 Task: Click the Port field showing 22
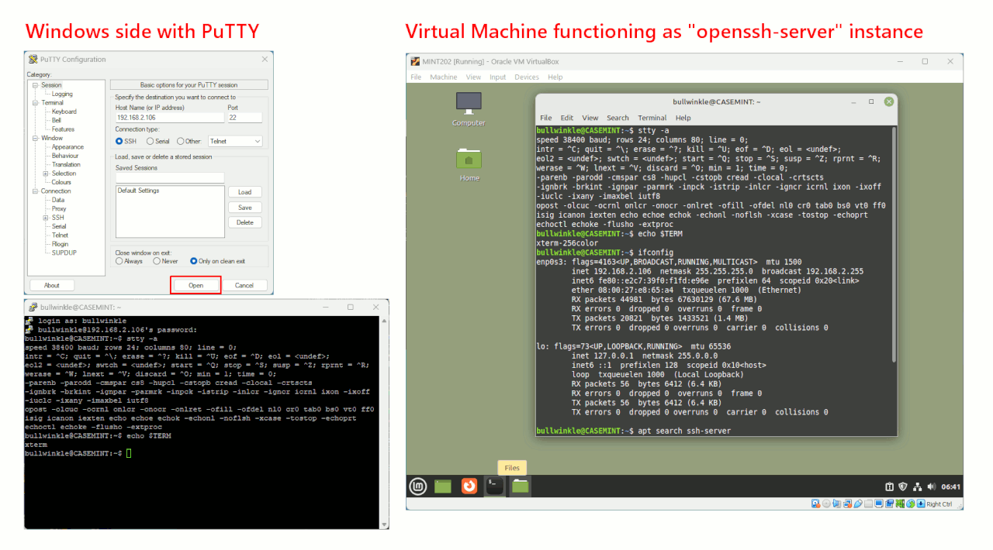[x=244, y=118]
